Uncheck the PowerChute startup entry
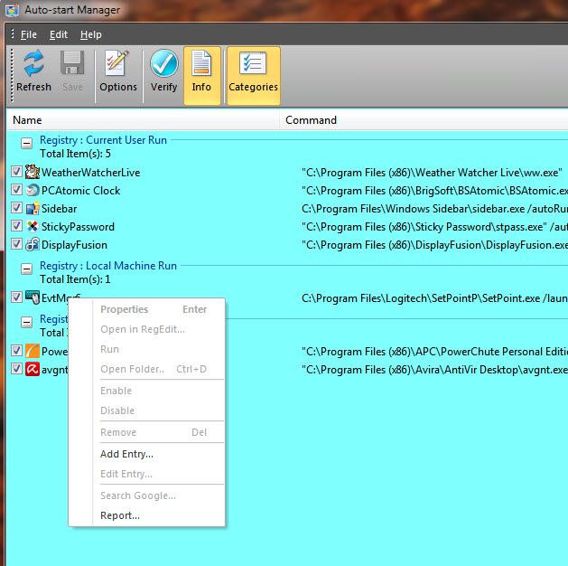This screenshot has width=568, height=566. (x=16, y=350)
